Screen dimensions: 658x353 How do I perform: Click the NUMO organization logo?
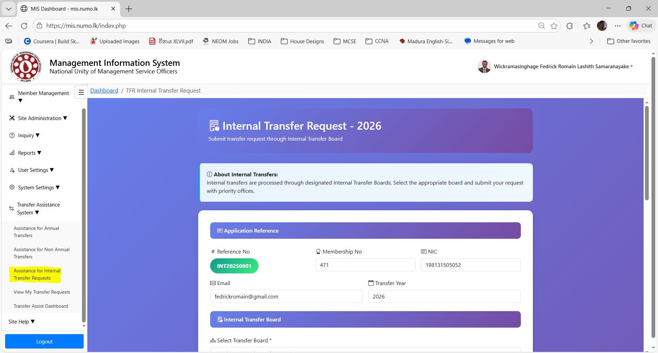click(x=25, y=66)
